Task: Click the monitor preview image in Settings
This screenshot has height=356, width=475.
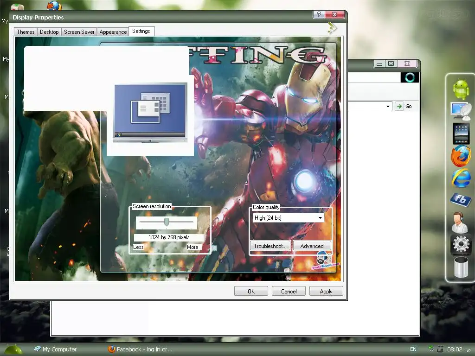Action: click(150, 113)
